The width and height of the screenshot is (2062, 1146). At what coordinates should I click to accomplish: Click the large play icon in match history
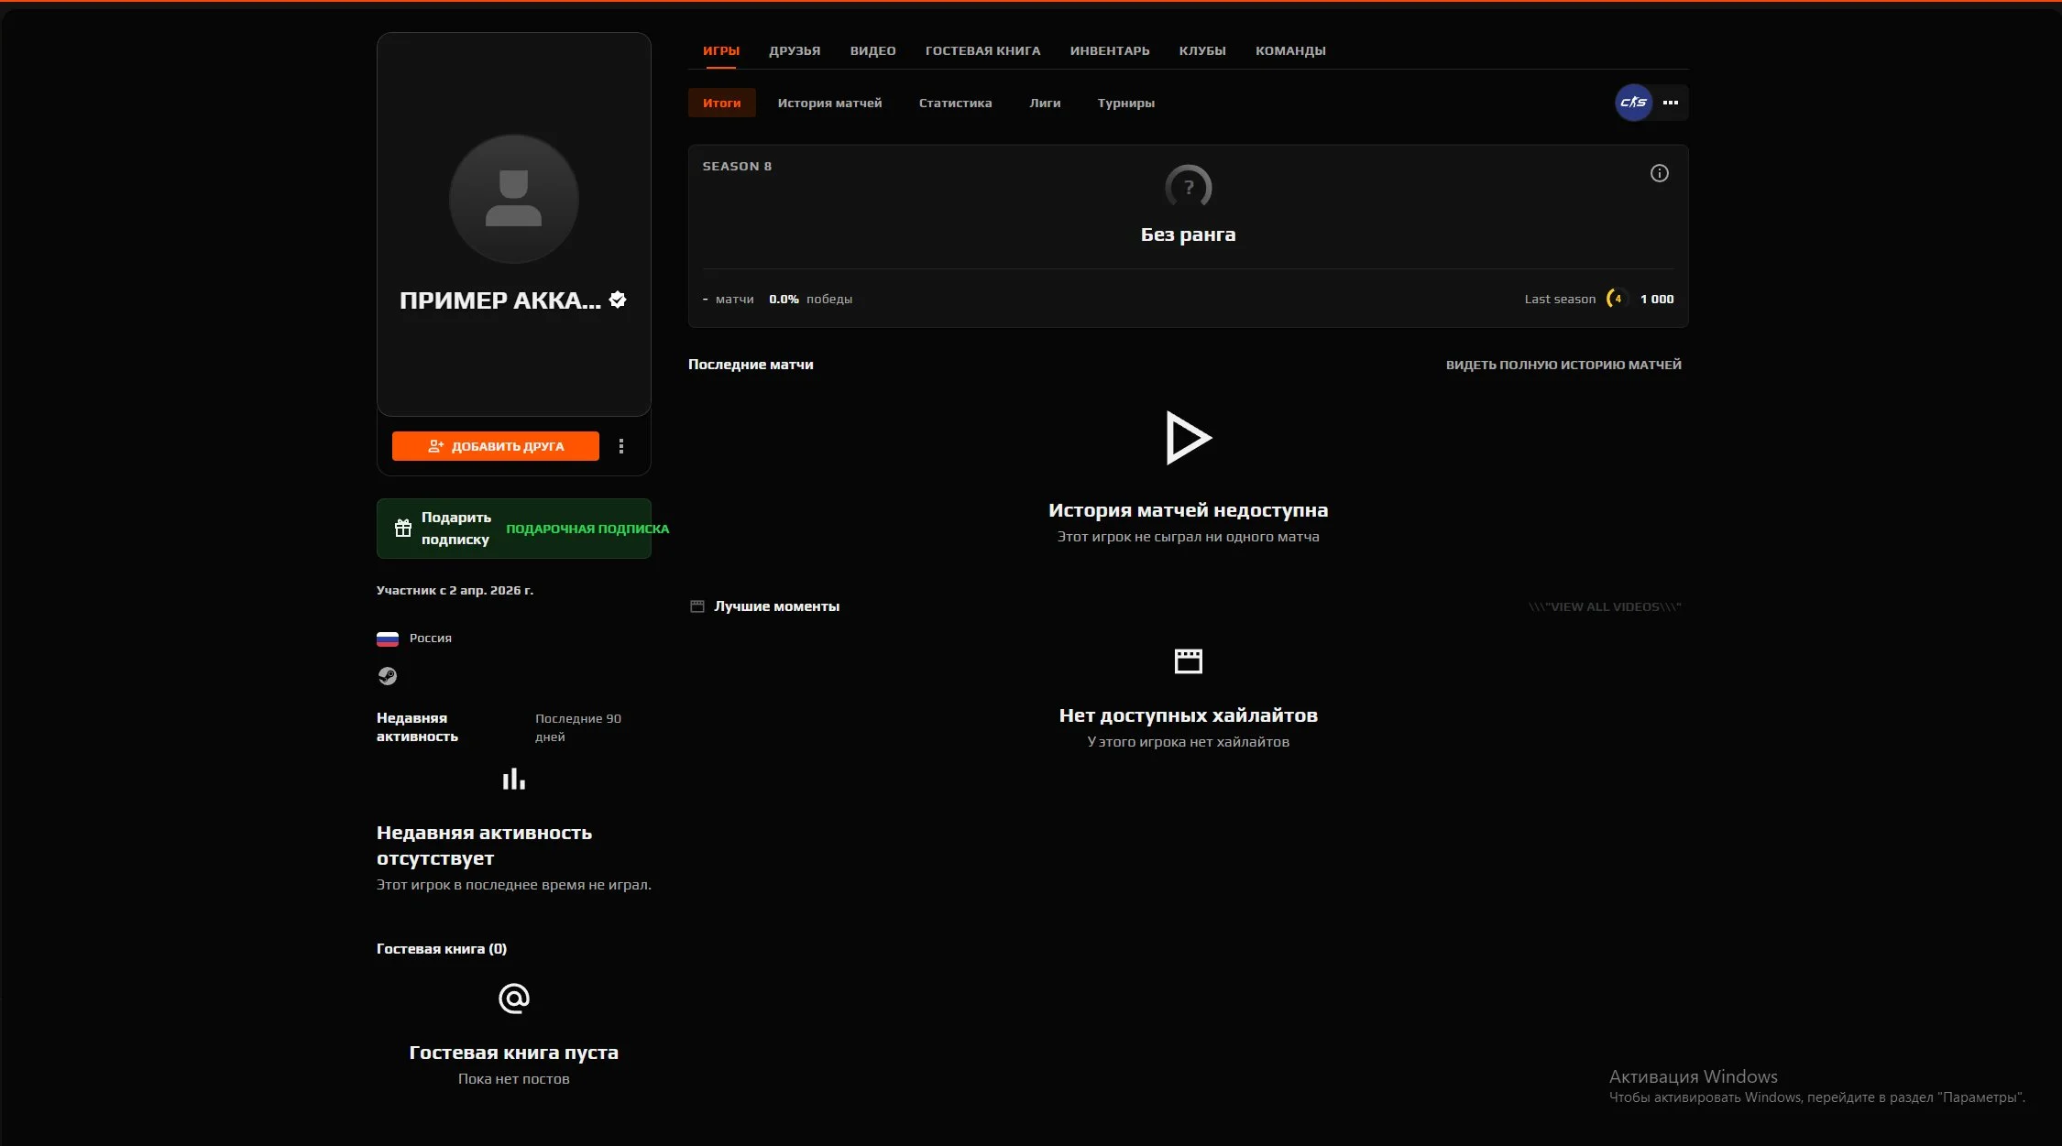coord(1188,438)
